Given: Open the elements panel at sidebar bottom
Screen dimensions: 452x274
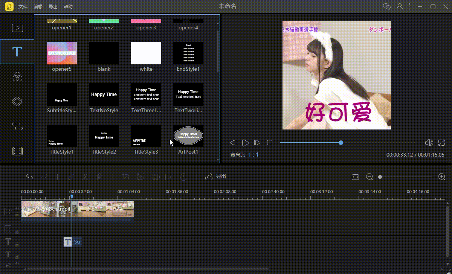Looking at the screenshot, I should tap(17, 150).
